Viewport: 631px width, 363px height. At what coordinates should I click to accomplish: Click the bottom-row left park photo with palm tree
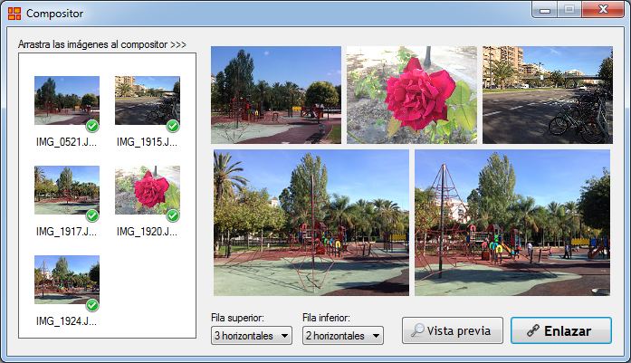pos(311,223)
